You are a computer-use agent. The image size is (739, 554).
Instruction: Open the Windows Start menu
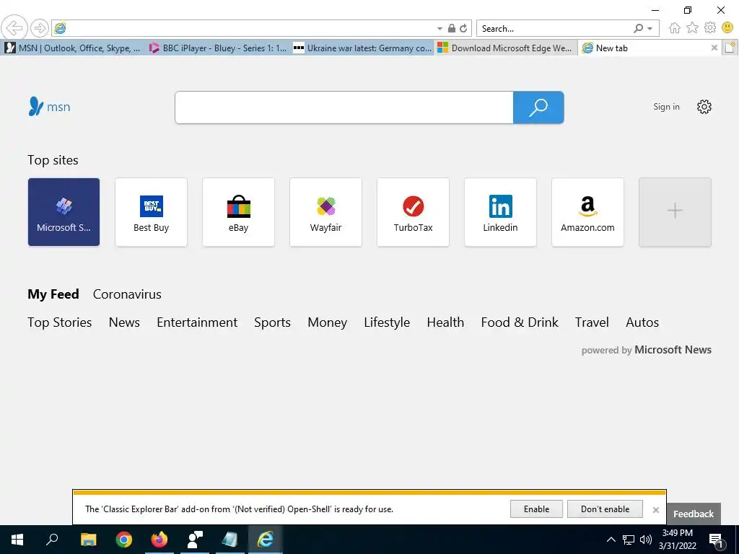click(17, 540)
